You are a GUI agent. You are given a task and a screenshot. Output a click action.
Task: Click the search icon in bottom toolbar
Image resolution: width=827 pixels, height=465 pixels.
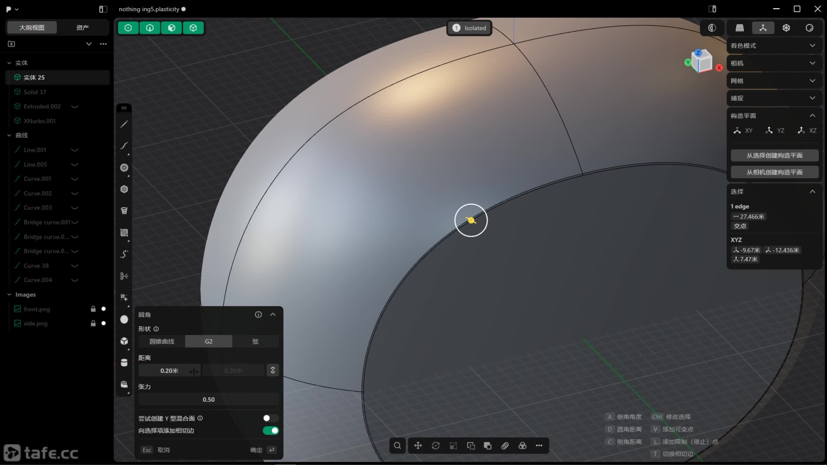click(397, 446)
